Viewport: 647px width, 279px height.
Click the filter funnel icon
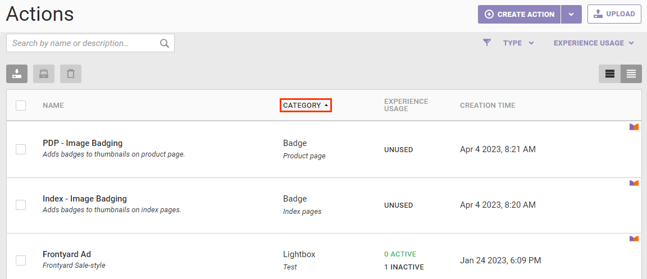[x=487, y=43]
